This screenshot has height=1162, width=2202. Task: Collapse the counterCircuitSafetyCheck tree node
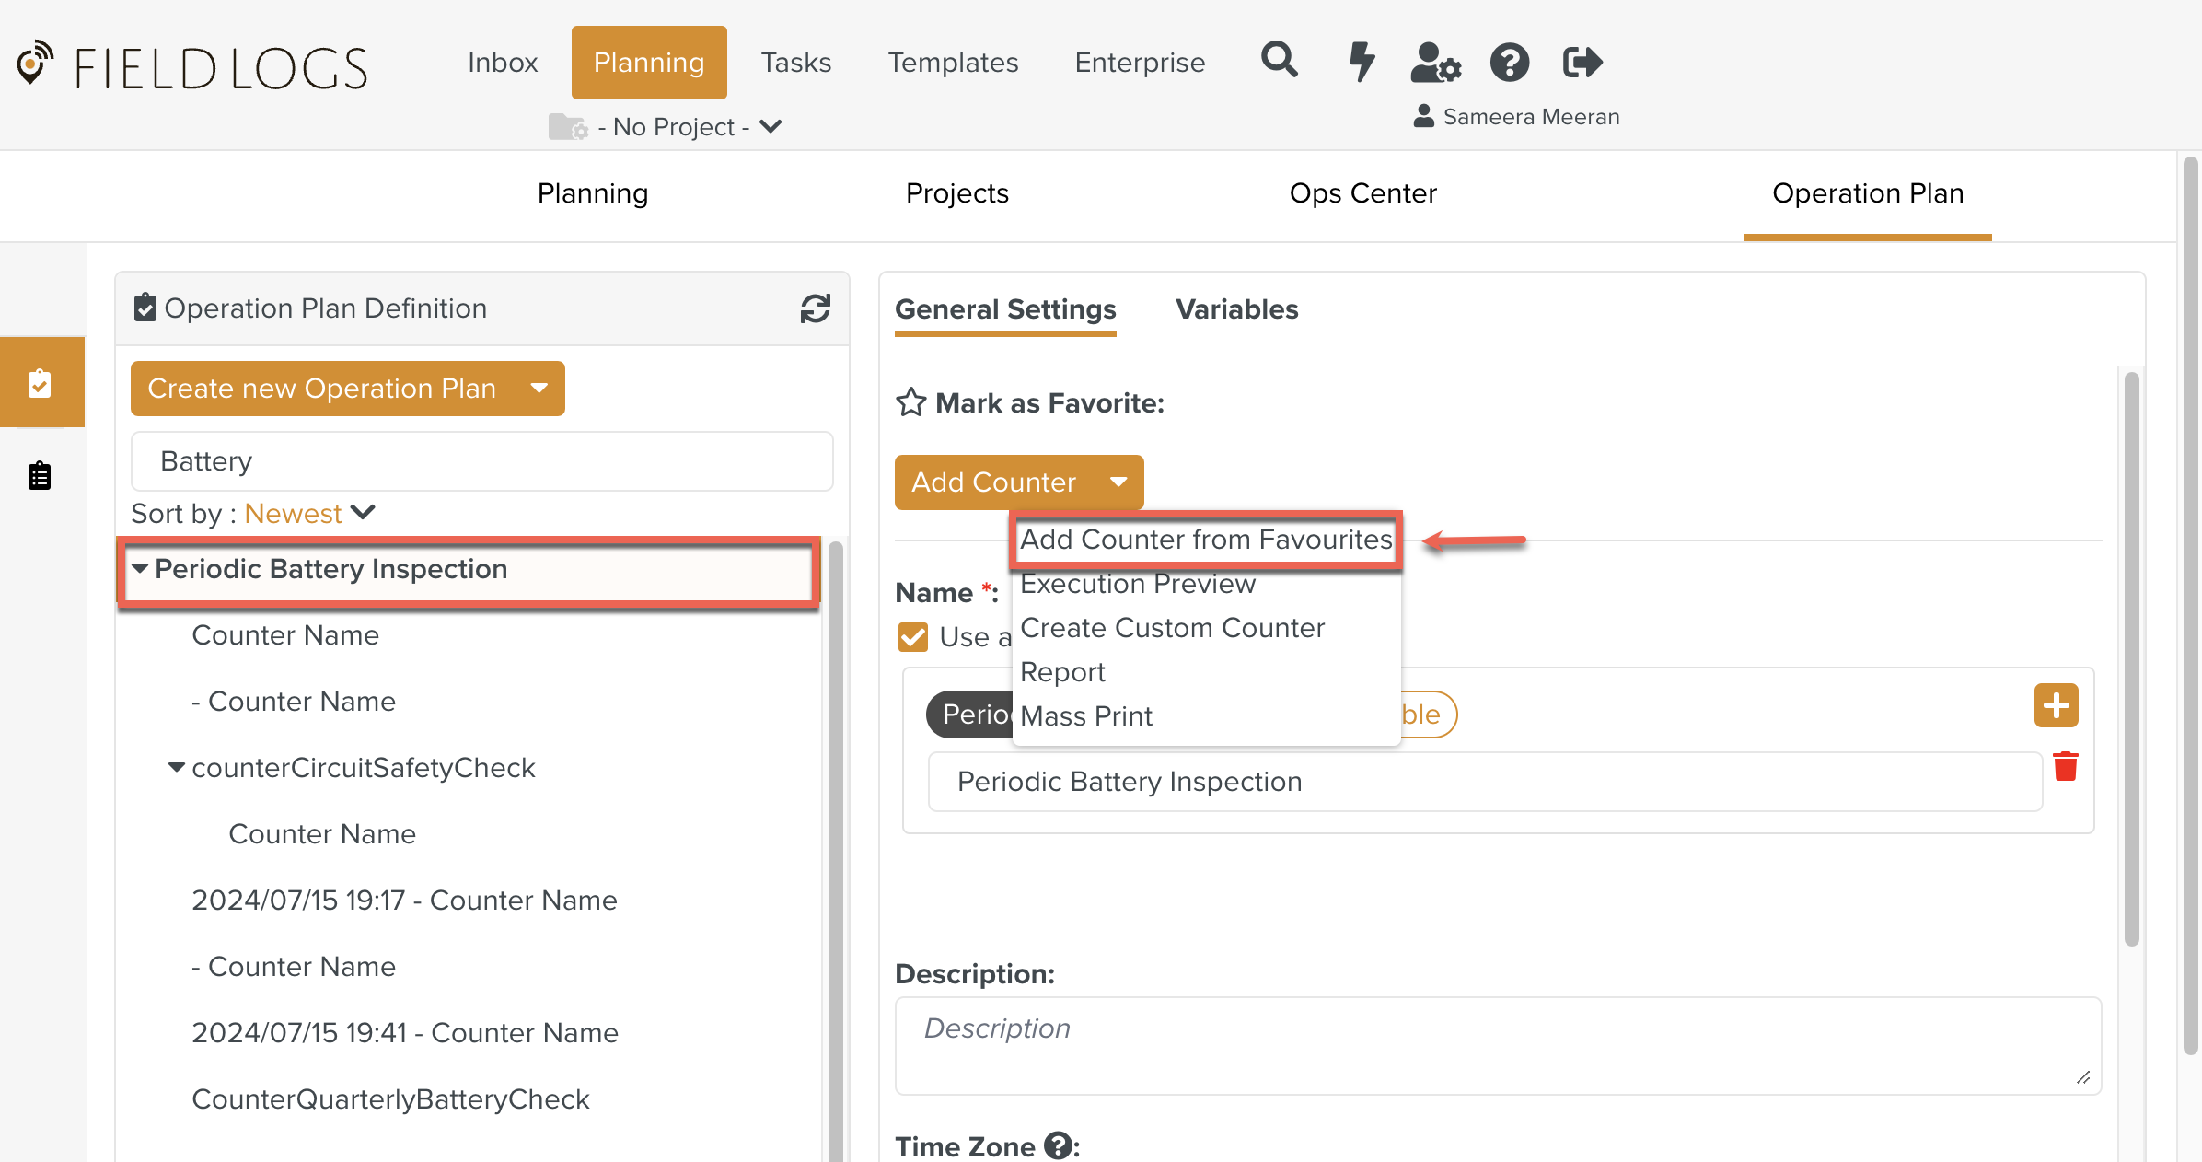(x=177, y=767)
